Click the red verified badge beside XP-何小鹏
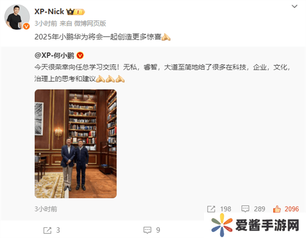 (80, 55)
